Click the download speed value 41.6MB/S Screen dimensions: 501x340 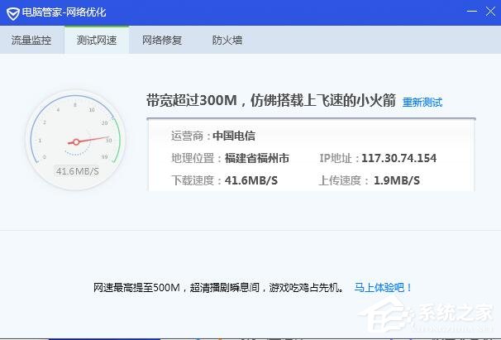click(x=250, y=180)
